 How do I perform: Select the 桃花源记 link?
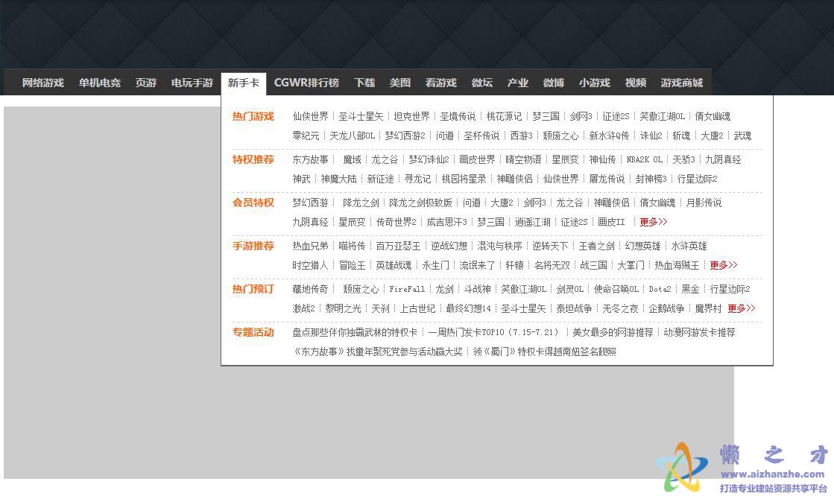[505, 116]
